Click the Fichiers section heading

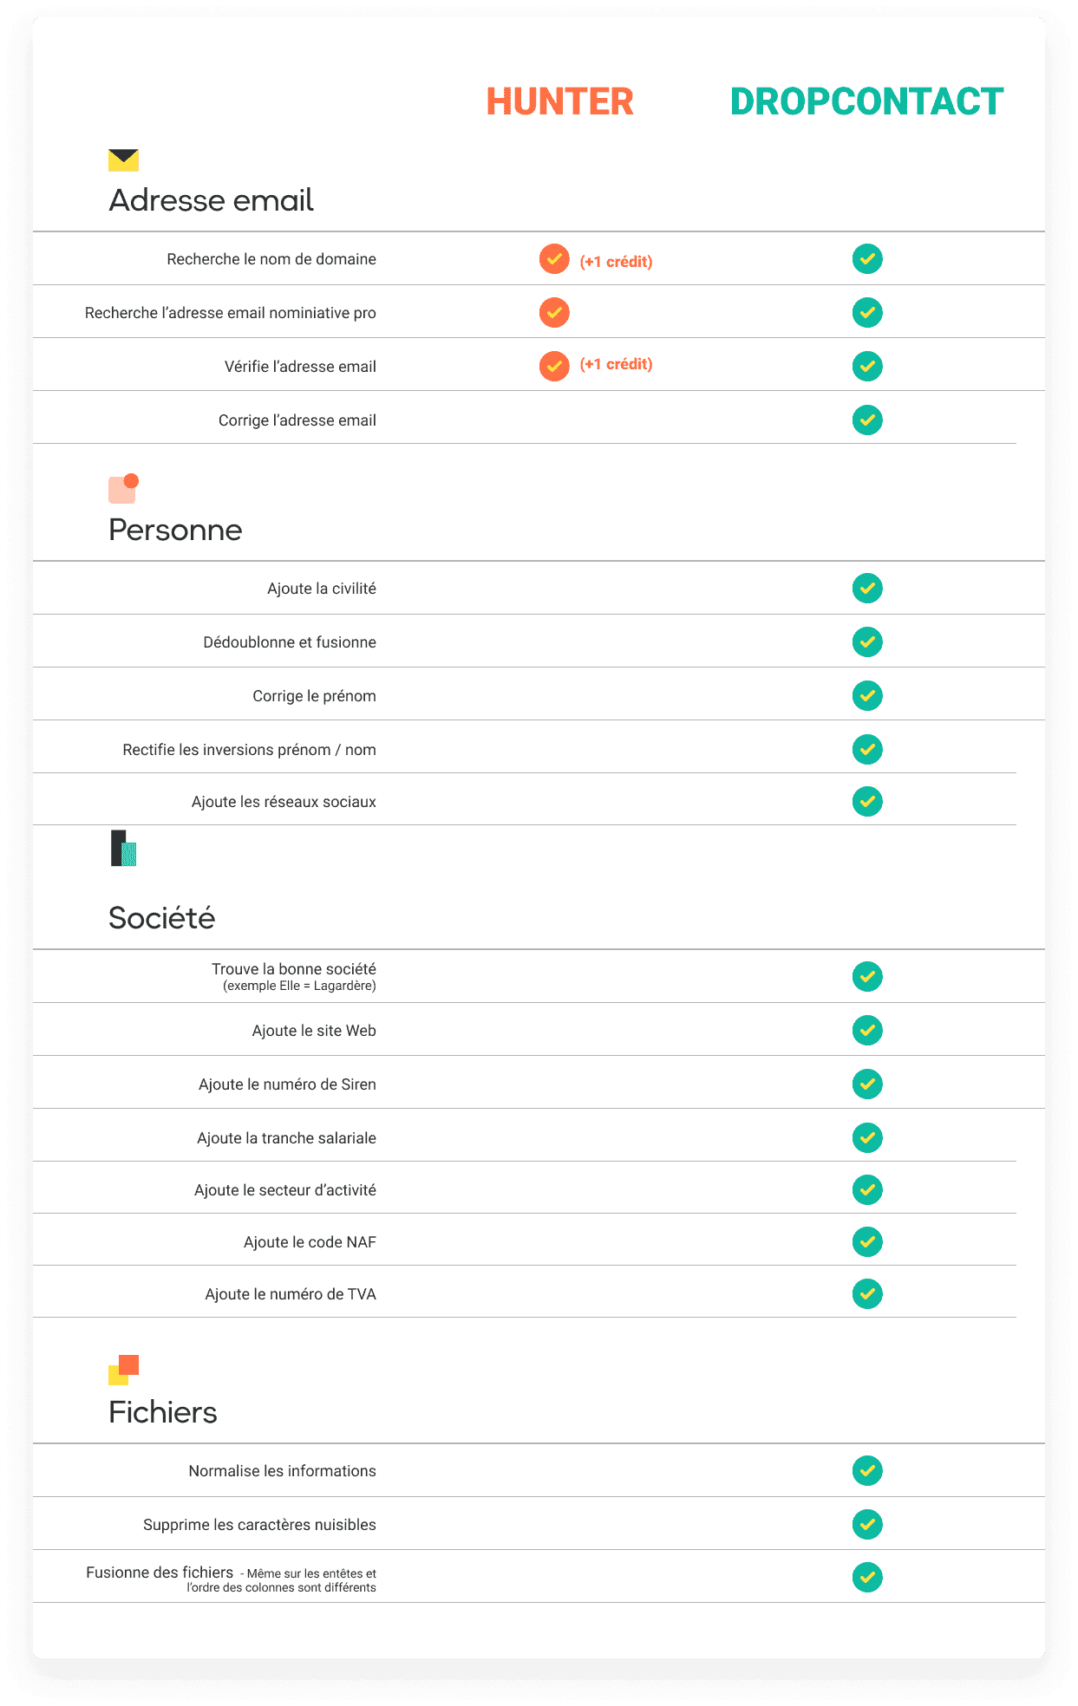coord(163,1412)
